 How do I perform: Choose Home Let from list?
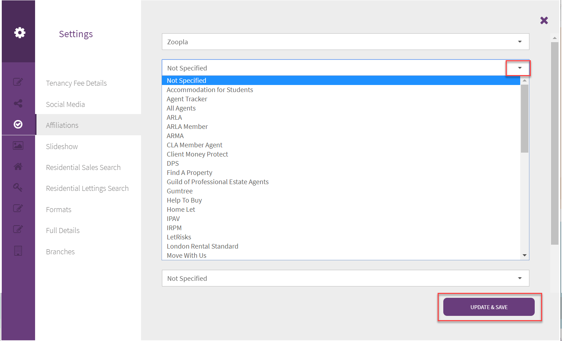pyautogui.click(x=341, y=209)
